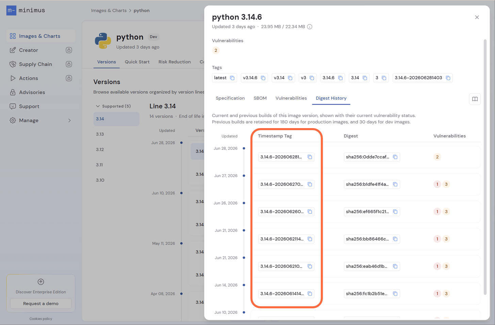Click the upgrade arrow icon above Discover Enterprise
495x325 pixels.
click(x=41, y=282)
